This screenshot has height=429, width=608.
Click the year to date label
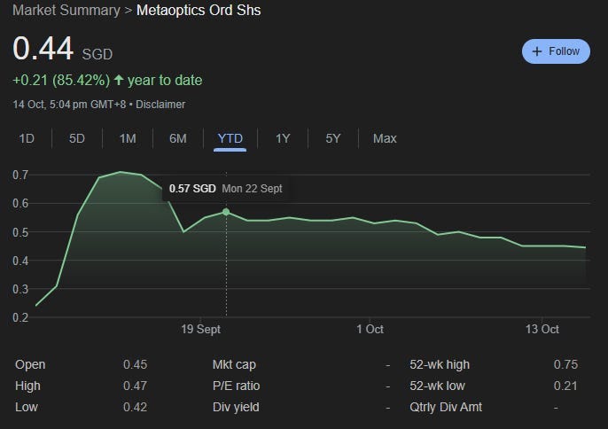point(165,81)
